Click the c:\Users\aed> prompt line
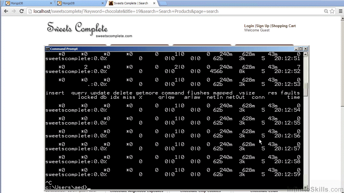 point(66,187)
